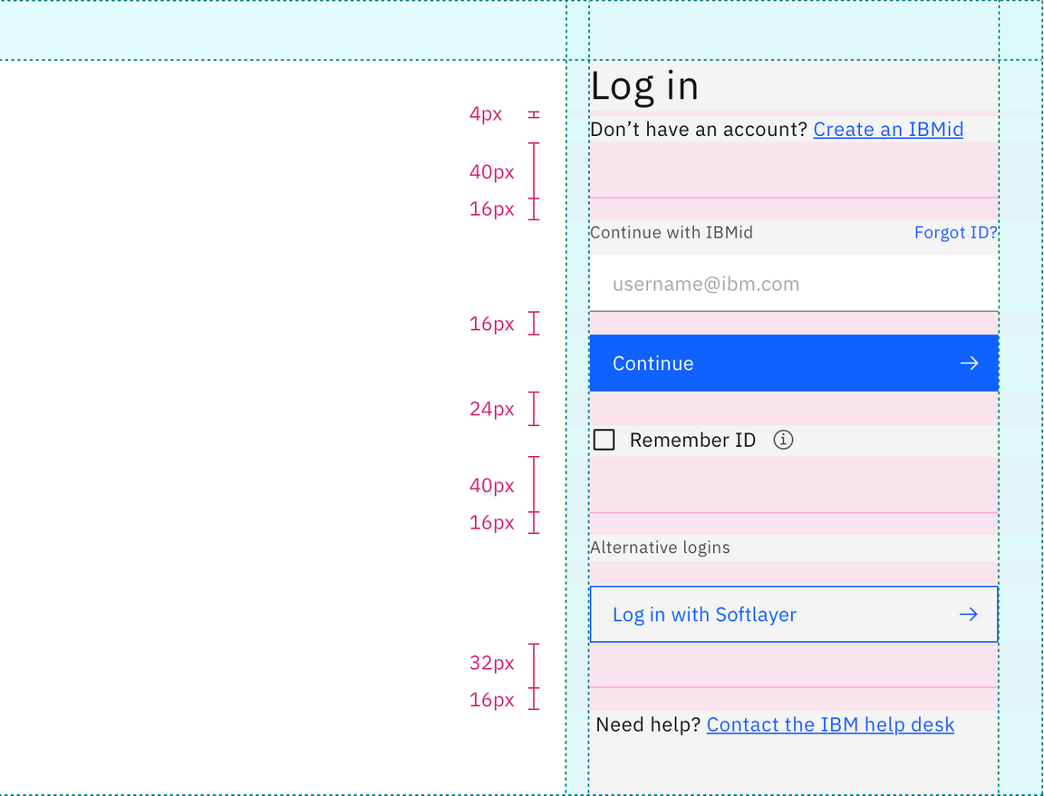Click the Continue with IBMid label

(x=672, y=232)
